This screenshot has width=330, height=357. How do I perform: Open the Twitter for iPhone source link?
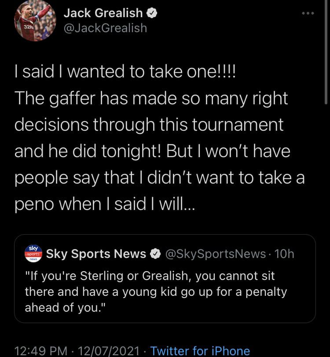coord(200,351)
